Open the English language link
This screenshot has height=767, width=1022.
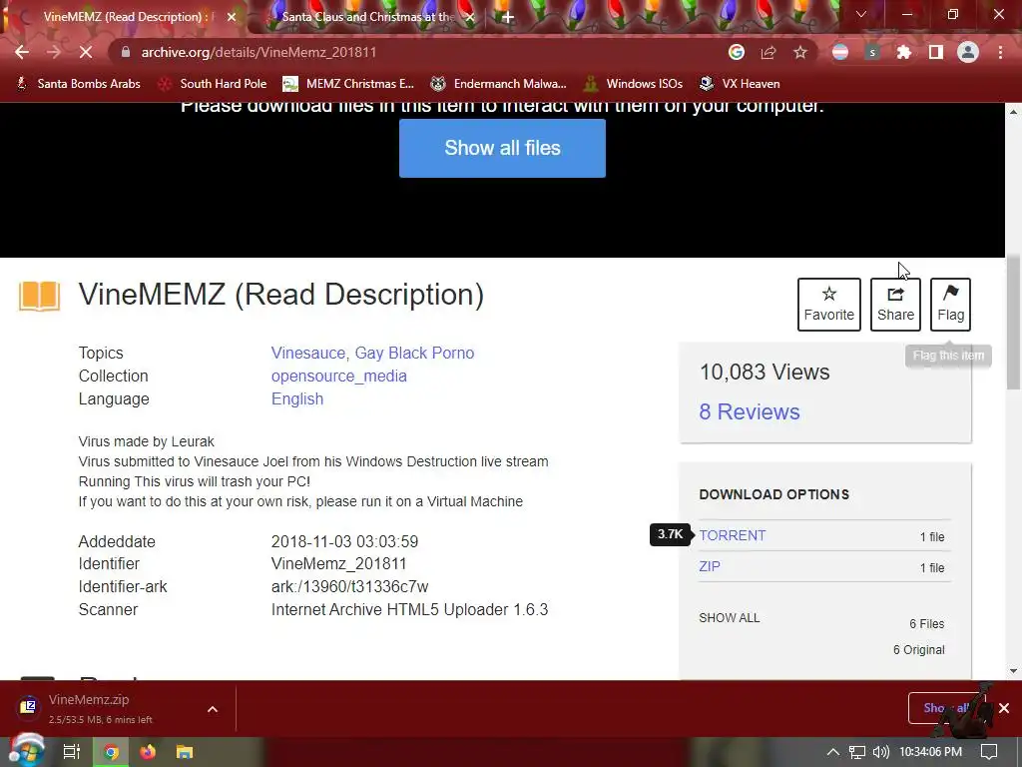[297, 399]
